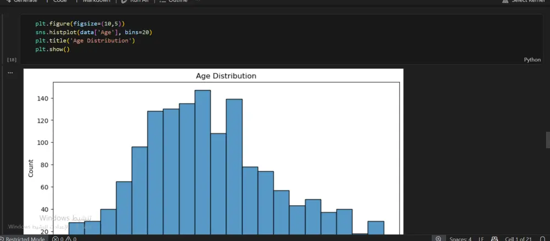Click the Count y-axis label

(31, 168)
